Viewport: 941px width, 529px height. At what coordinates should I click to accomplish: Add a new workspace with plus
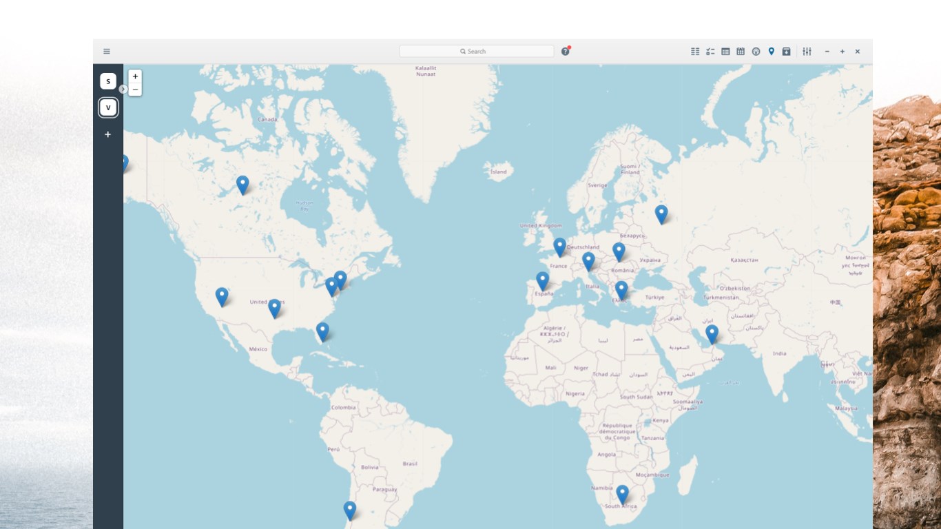click(x=108, y=134)
